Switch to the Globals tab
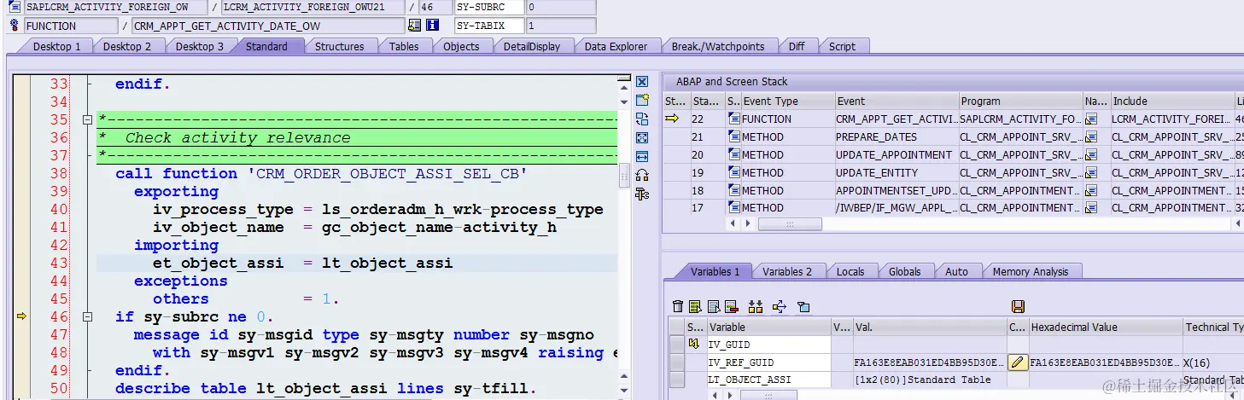 click(x=904, y=271)
